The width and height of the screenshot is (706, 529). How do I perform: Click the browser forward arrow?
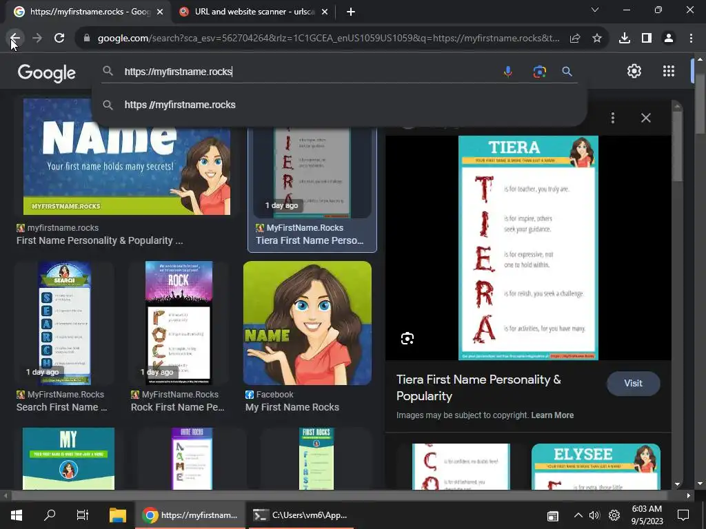[37, 39]
